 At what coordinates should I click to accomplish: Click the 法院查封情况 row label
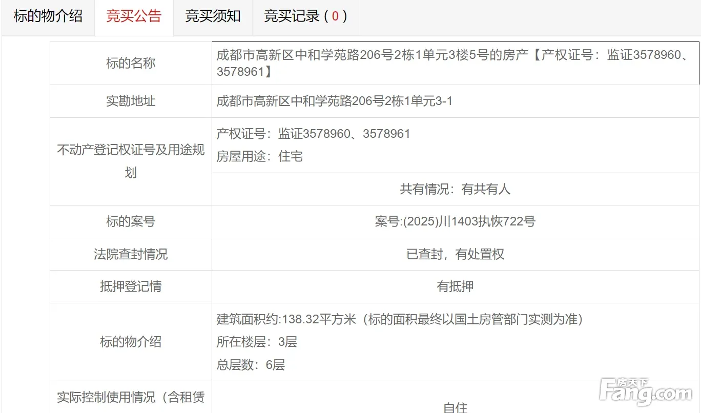131,254
